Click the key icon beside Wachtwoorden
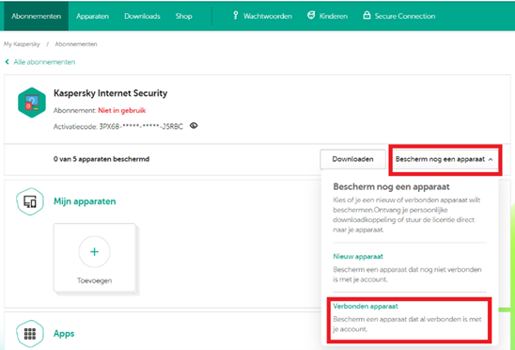Viewport: 515px width, 350px height. tap(236, 15)
